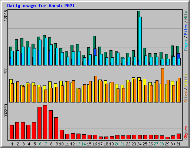Viewport: 190px width, 148px height.
Task: Click the 552395 KBytes axis value
Action: tap(6, 111)
